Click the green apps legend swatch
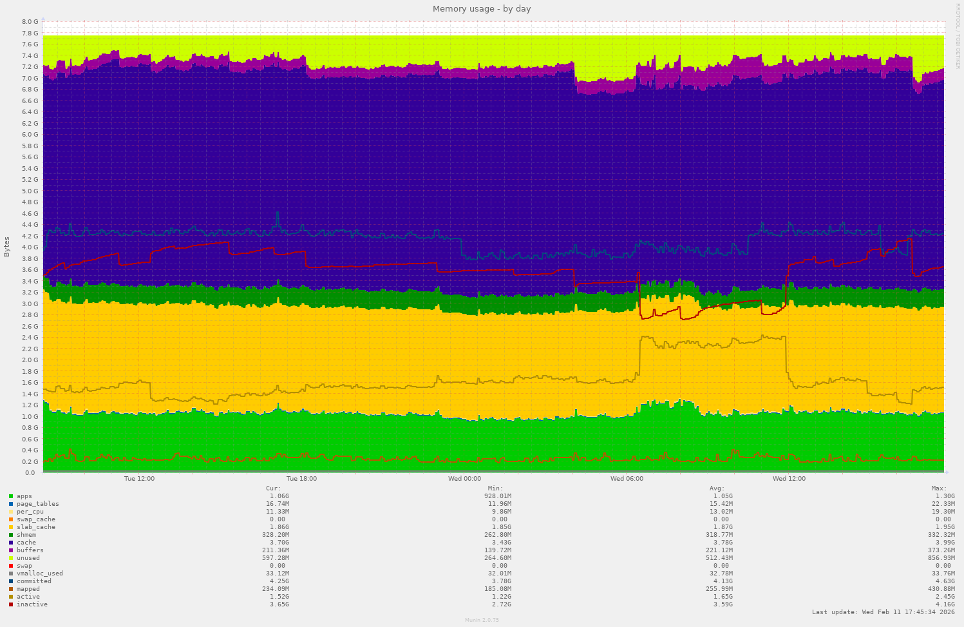The height and width of the screenshot is (627, 964). (x=11, y=496)
